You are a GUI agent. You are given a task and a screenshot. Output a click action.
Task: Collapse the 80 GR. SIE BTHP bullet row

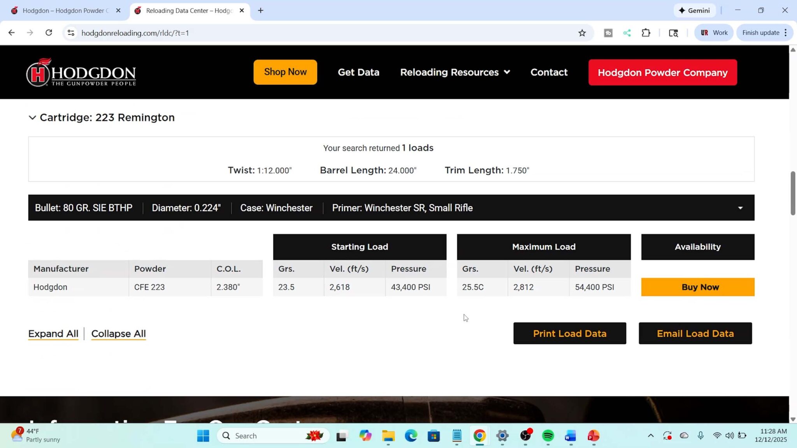pos(740,208)
